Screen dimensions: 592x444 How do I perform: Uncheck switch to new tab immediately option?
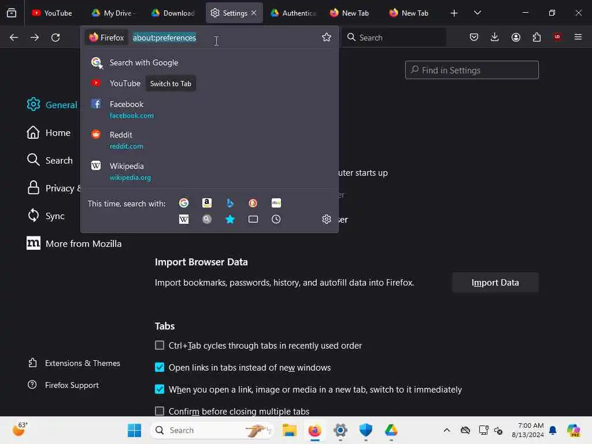tap(160, 389)
